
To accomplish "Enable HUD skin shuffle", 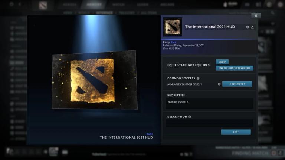I will click(x=235, y=68).
